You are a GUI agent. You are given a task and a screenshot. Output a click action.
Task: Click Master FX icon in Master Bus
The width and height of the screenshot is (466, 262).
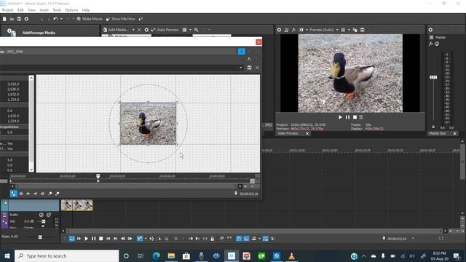click(430, 44)
